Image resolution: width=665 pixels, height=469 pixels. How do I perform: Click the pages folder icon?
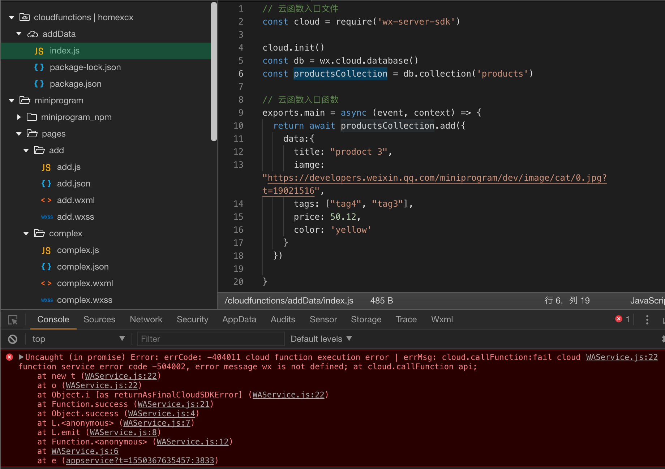click(x=32, y=133)
